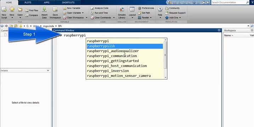
Task: Expand the Parallel dropdown
Action: [x=151, y=18]
